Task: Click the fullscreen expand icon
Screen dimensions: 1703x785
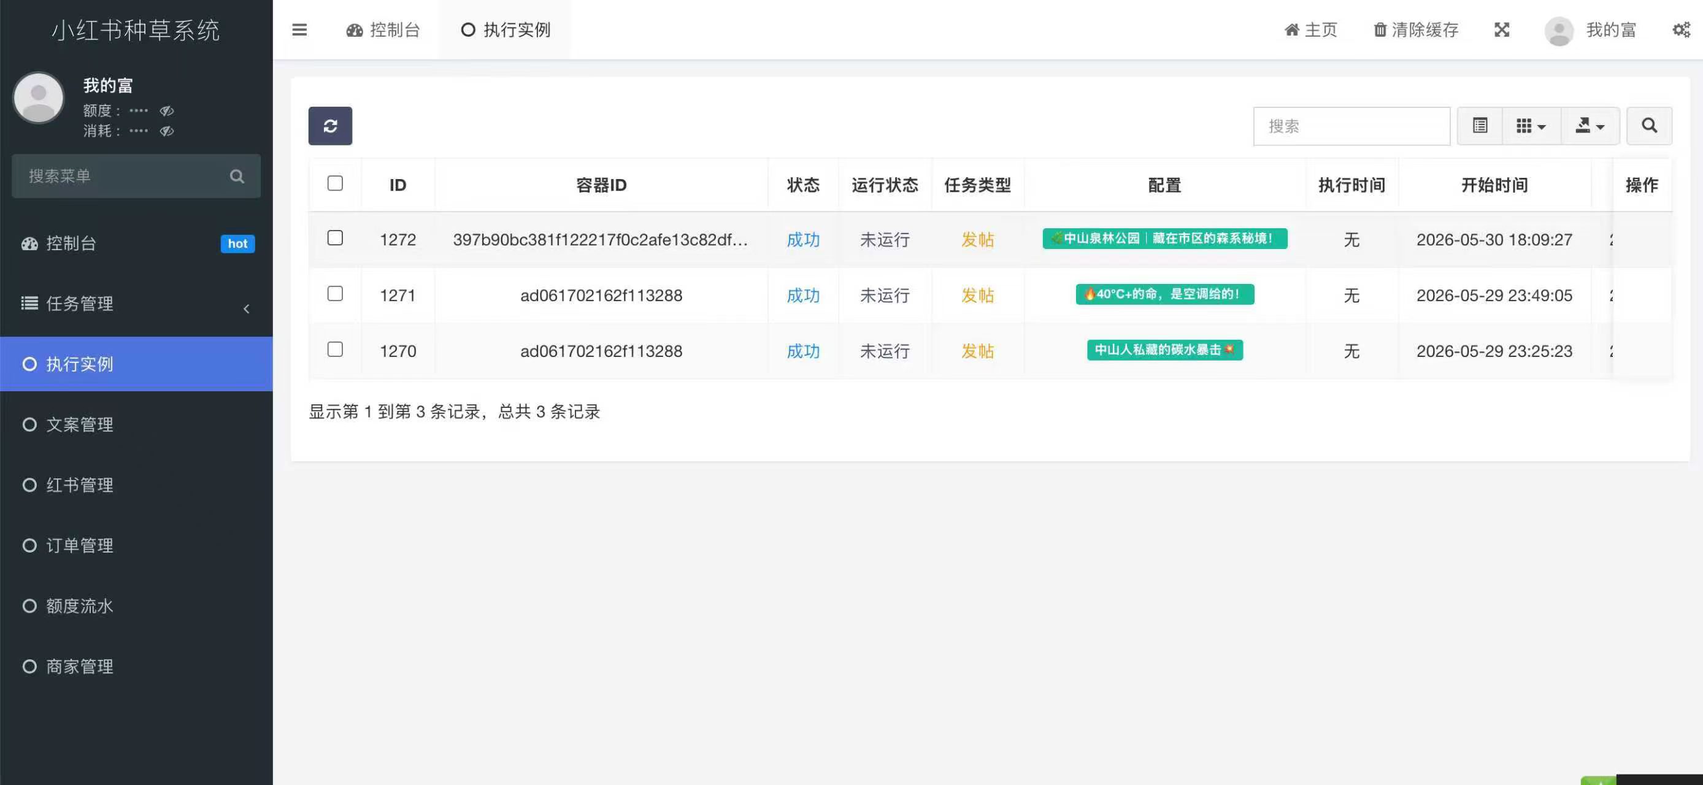Action: [1501, 29]
